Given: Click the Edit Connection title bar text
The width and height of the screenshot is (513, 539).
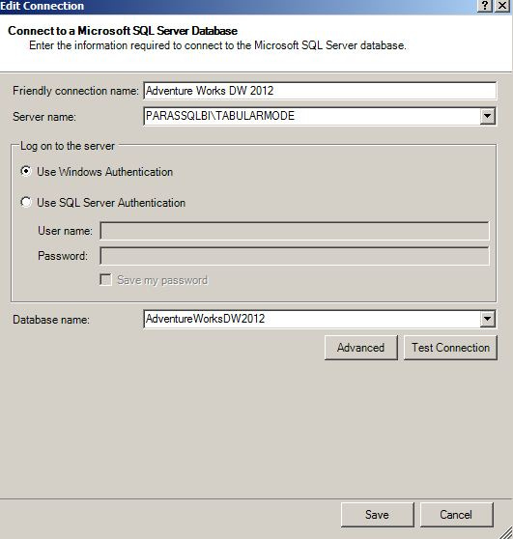Looking at the screenshot, I should [42, 6].
